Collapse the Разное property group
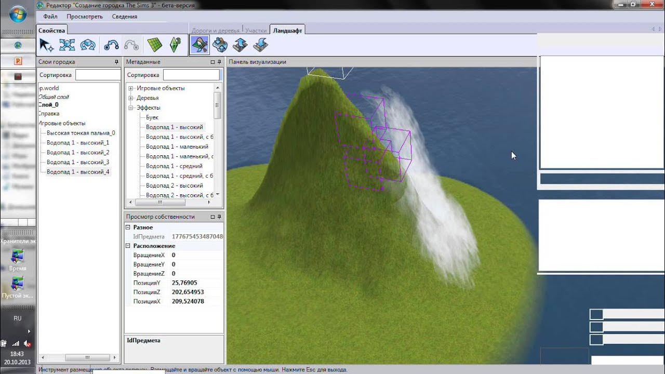The height and width of the screenshot is (374, 665). pos(128,228)
